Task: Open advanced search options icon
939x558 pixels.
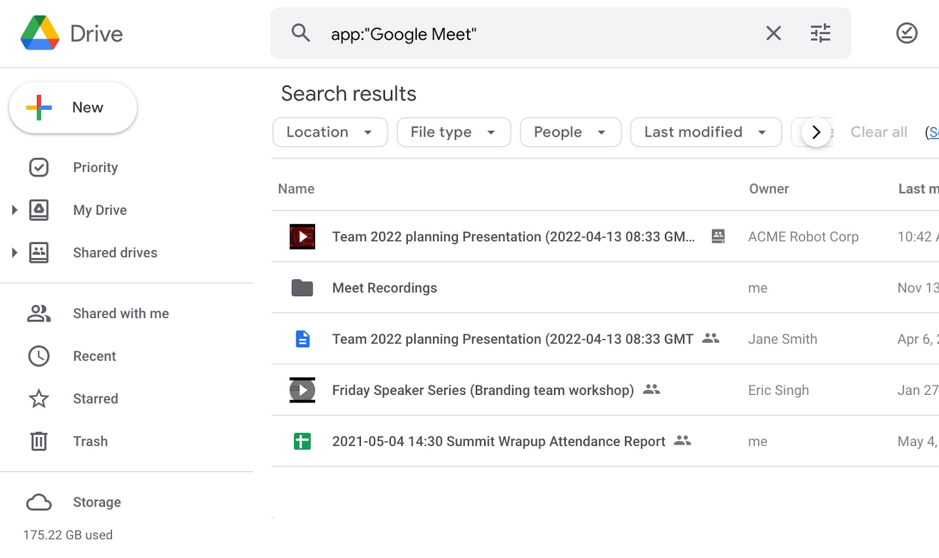Action: 820,33
